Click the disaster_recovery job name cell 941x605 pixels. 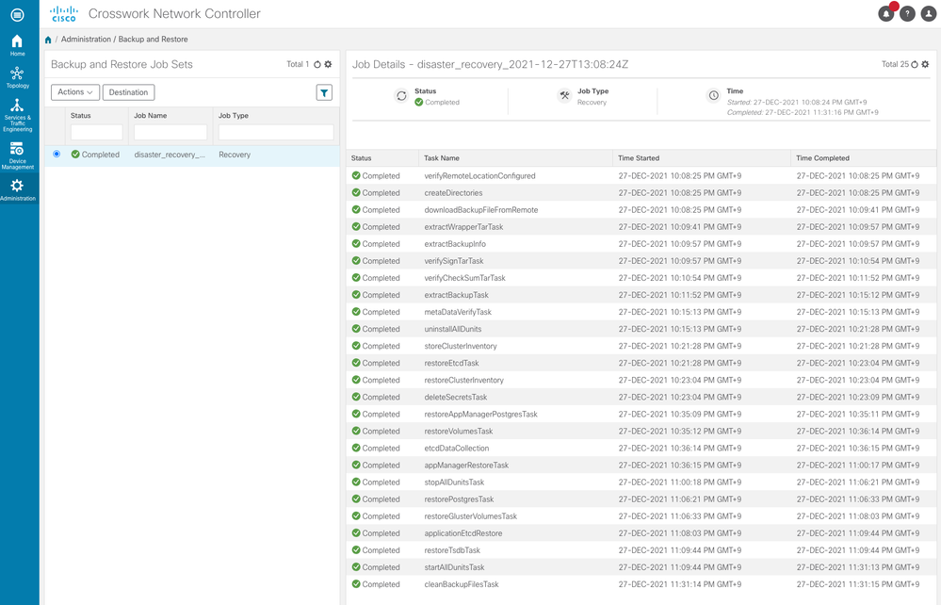click(170, 155)
